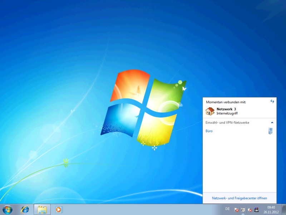Viewport: 286px width, 215px height.
Task: Refresh the network list using arrows icon
Action: 272,101
